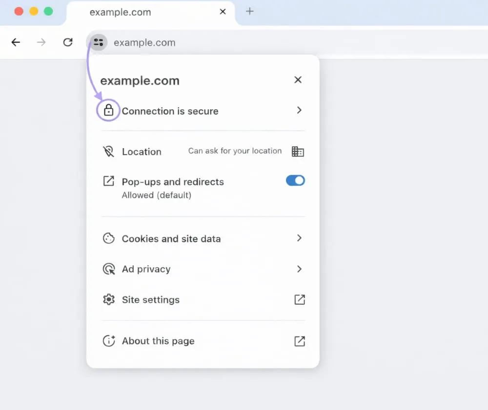Close the example.com tab
The width and height of the screenshot is (488, 410).
tap(223, 12)
